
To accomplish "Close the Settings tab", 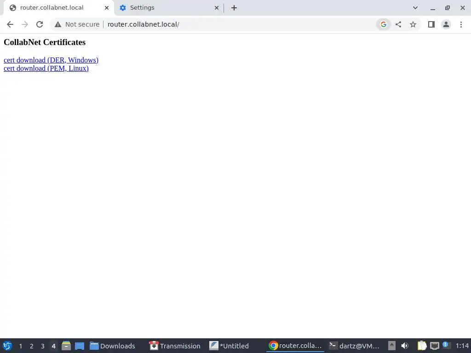I will pyautogui.click(x=217, y=8).
